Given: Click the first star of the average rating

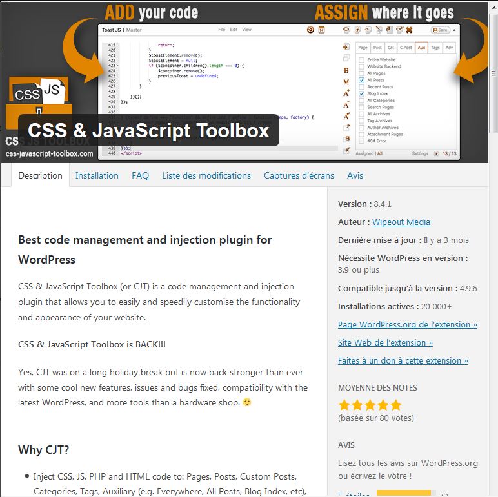Looking at the screenshot, I should [x=344, y=405].
